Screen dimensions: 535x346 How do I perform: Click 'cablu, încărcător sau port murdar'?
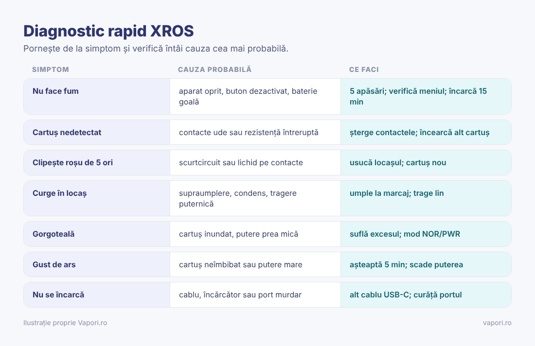240,295
